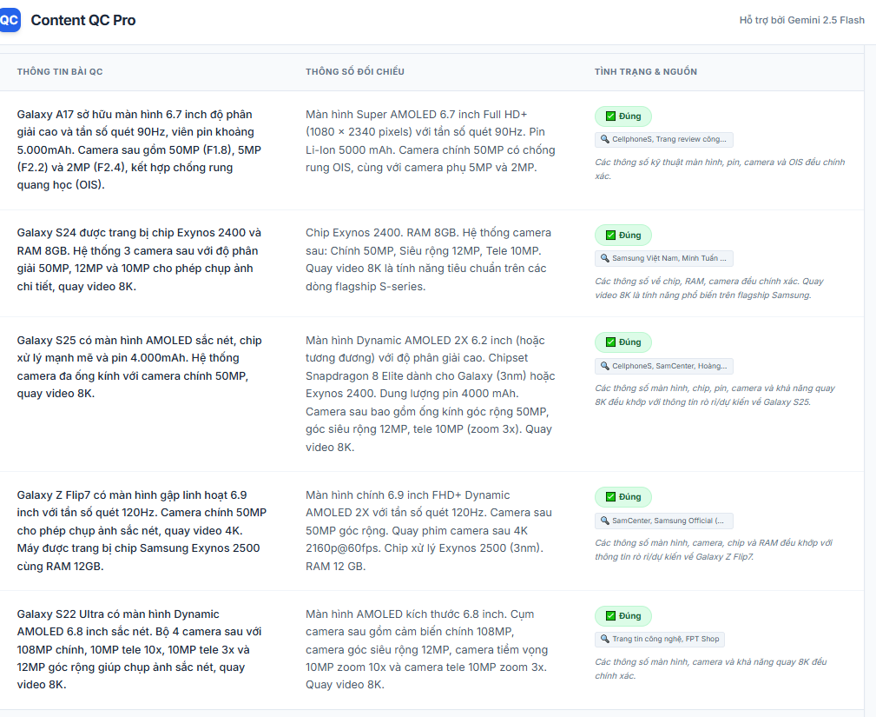Click the Hỗ trợ bởi Gemini 2.5 Flash label
This screenshot has height=717, width=876.
point(801,20)
